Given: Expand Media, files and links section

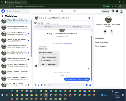Looking at the screenshot, I should [x=108, y=42].
